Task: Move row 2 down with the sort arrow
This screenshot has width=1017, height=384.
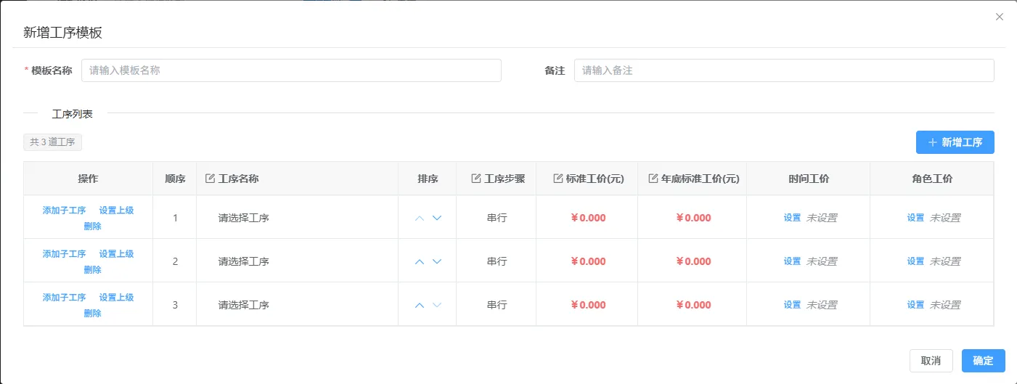Action: click(x=437, y=261)
